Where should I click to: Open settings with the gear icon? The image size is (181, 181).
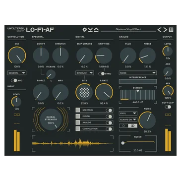click(x=85, y=30)
